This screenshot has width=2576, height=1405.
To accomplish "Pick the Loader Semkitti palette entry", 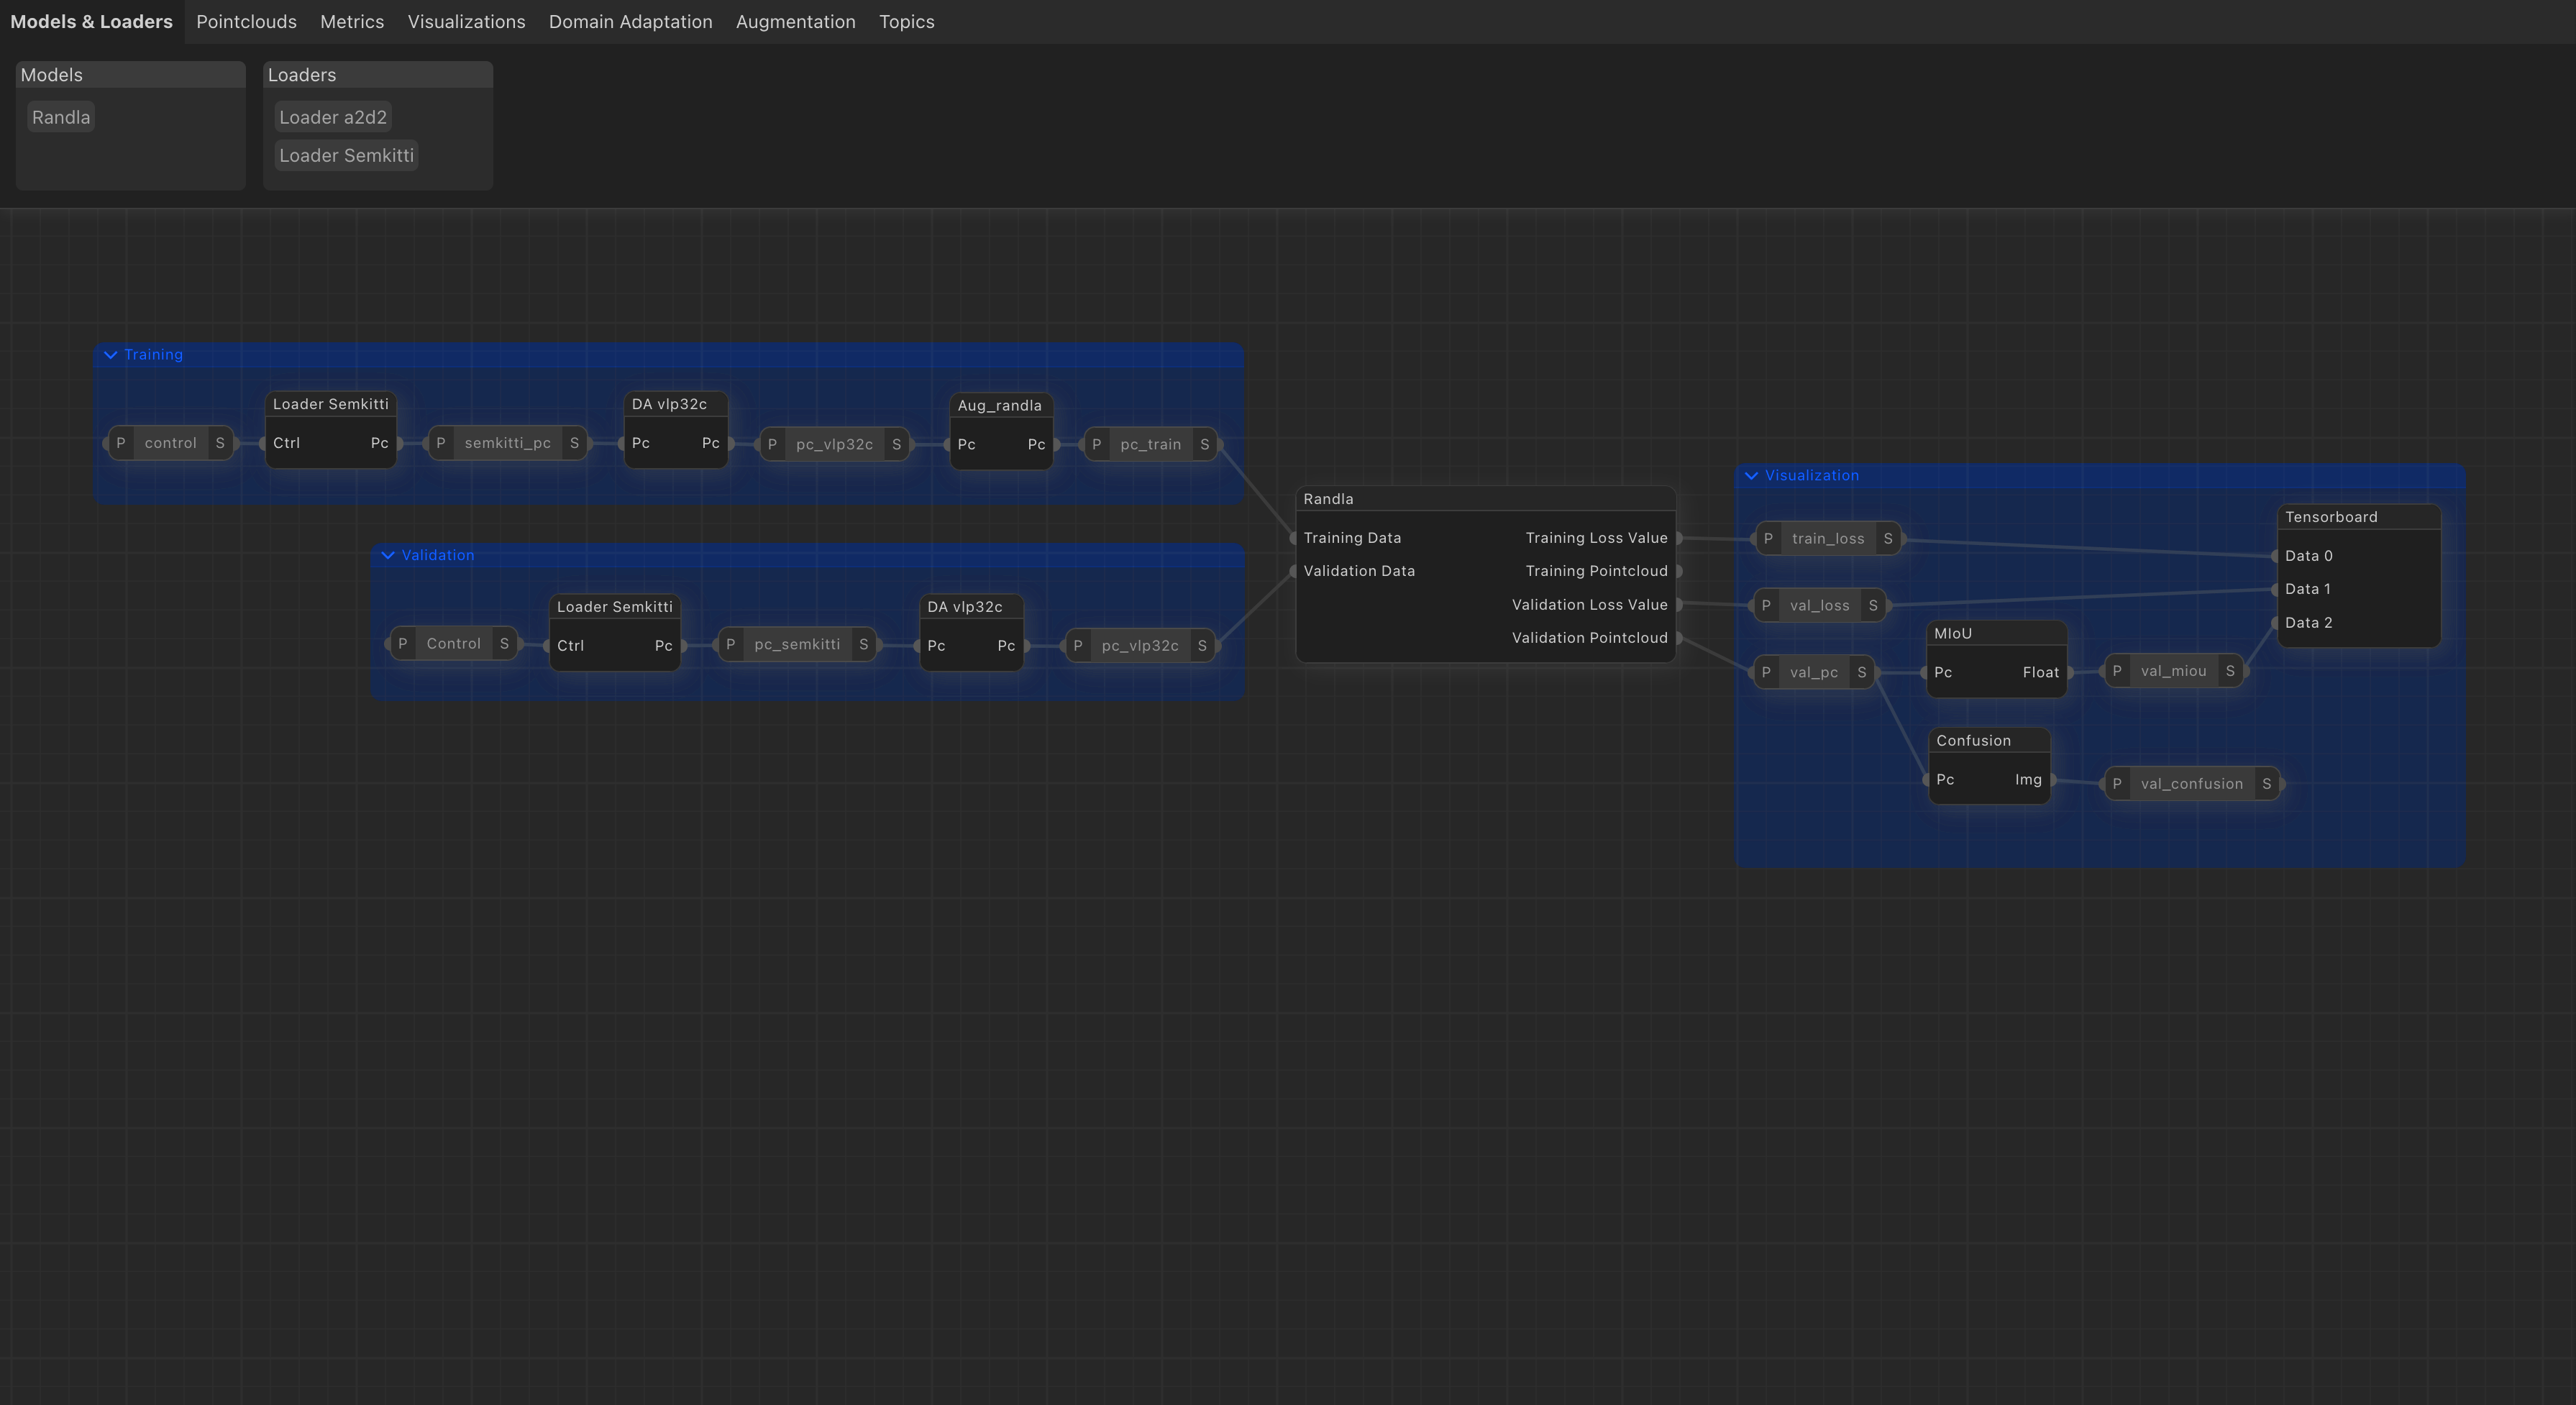I will [x=346, y=156].
